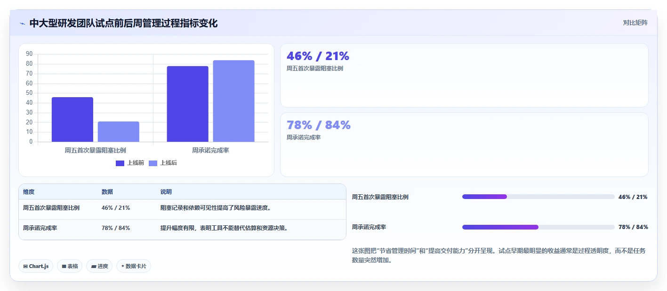Click table cell 周承诺完成率
The width and height of the screenshot is (667, 291).
coord(40,228)
